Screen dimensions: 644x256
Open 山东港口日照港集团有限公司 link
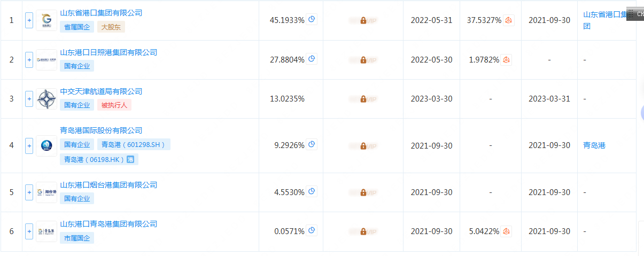(x=108, y=52)
